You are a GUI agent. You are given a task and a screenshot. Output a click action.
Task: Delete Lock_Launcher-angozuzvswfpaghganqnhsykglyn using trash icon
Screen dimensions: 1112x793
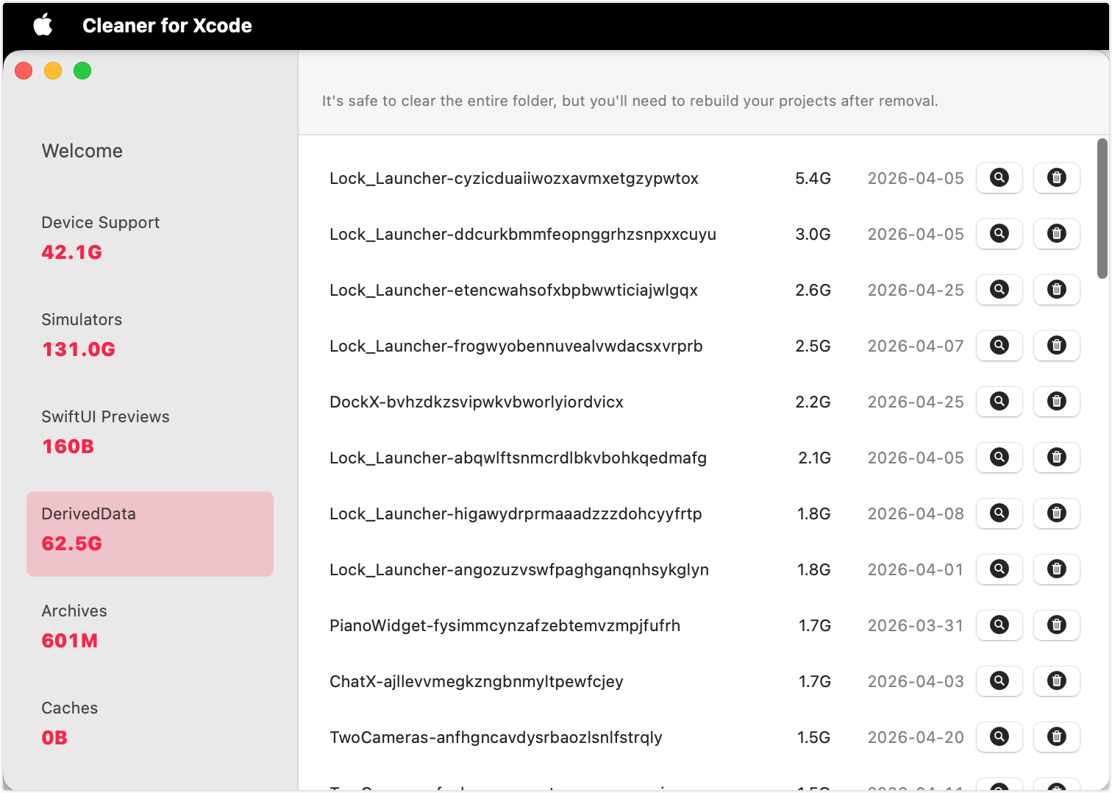(x=1057, y=569)
